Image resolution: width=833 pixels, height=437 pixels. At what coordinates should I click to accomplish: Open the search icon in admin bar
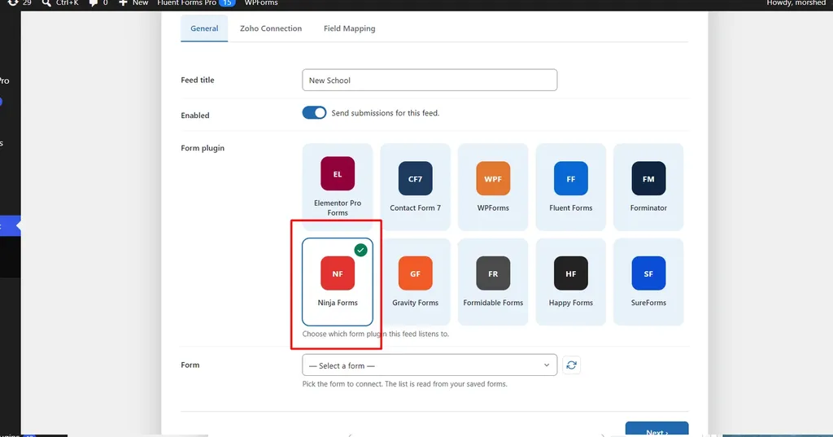coord(46,3)
